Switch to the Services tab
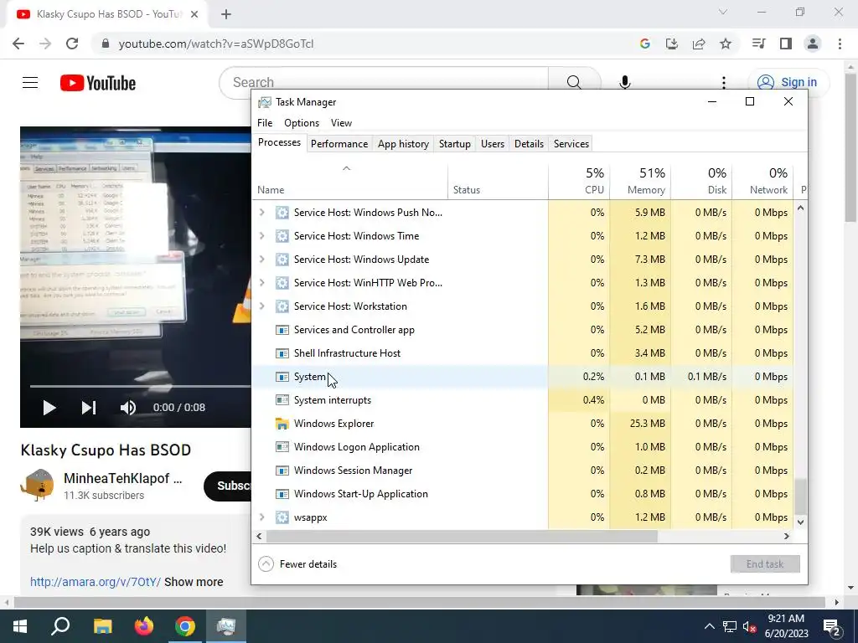The width and height of the screenshot is (858, 643). coord(571,144)
